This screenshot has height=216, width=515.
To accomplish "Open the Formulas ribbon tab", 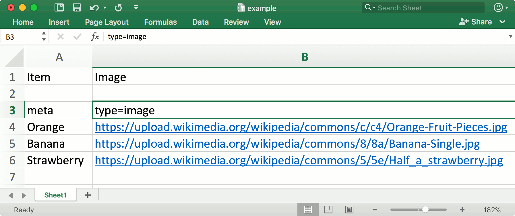I will point(160,22).
